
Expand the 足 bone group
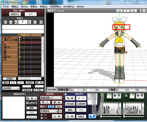pos(3,60)
